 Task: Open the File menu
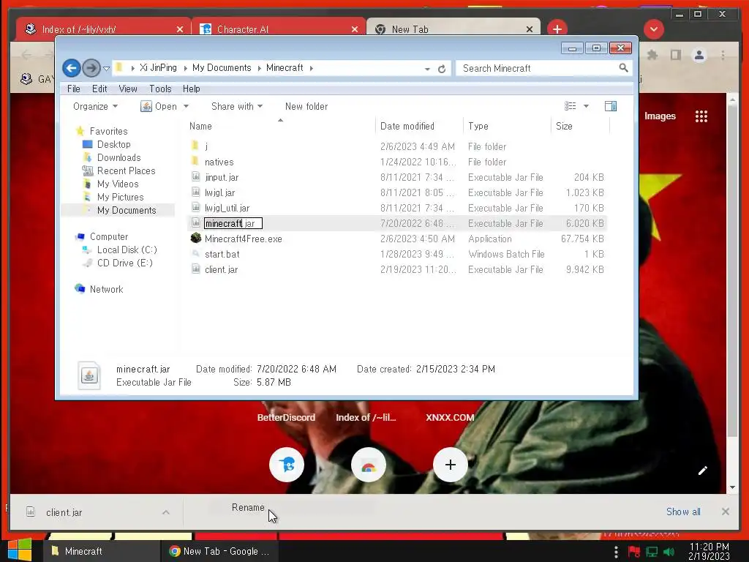click(x=74, y=89)
